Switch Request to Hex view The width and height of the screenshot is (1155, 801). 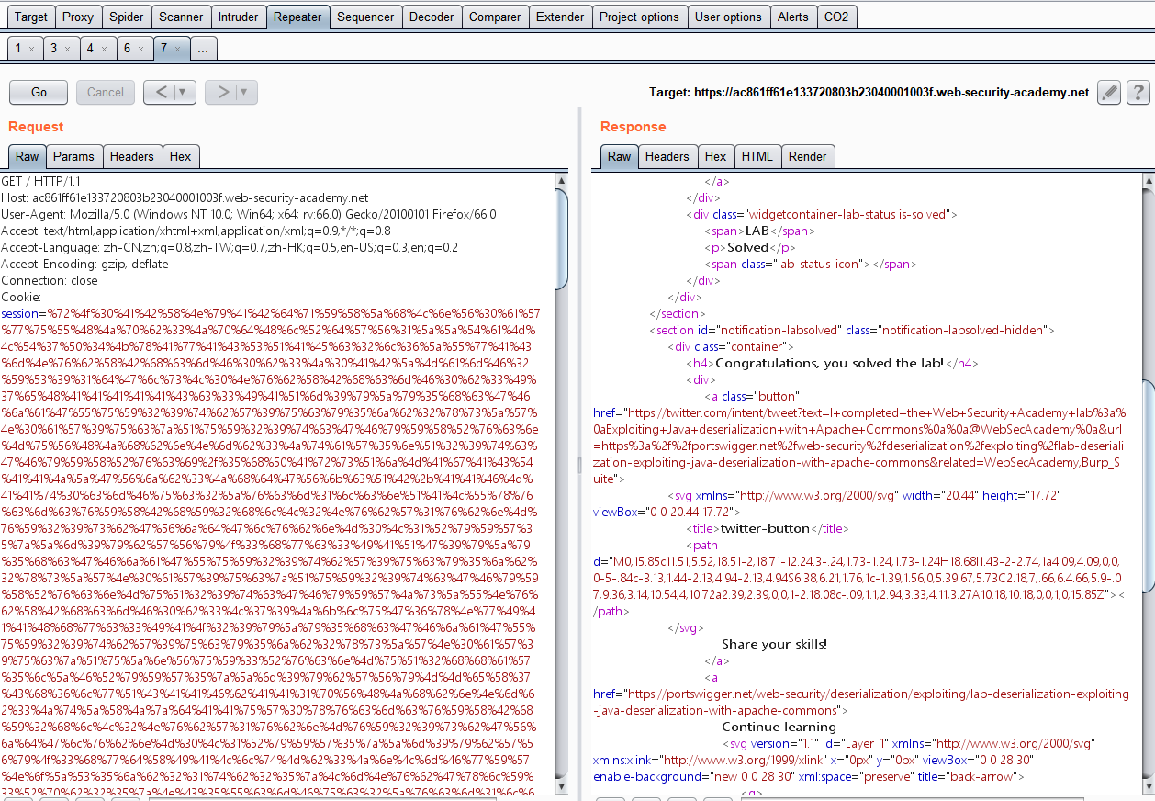tap(181, 156)
